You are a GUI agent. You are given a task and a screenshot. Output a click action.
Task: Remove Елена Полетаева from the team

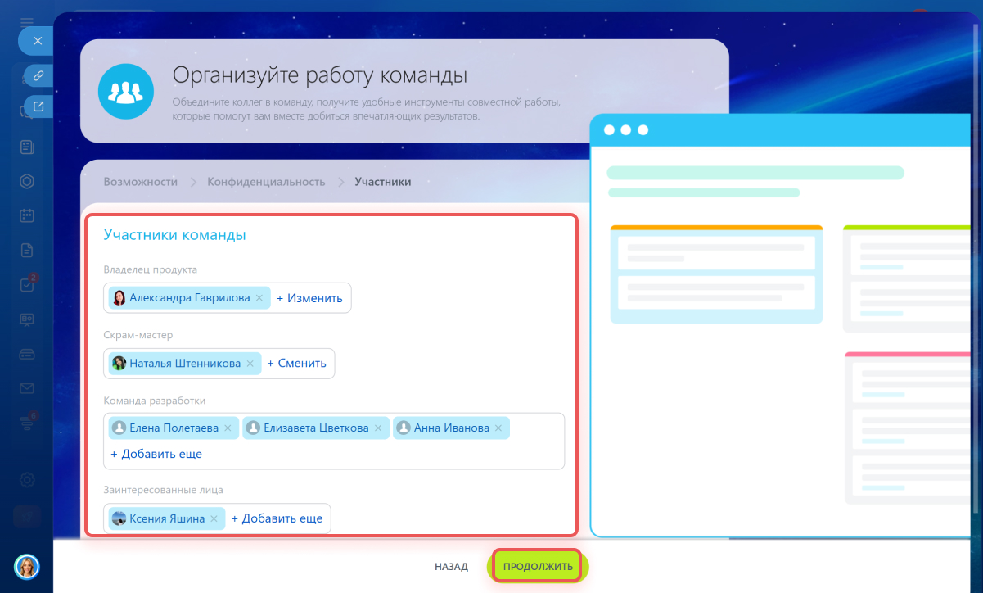[228, 428]
